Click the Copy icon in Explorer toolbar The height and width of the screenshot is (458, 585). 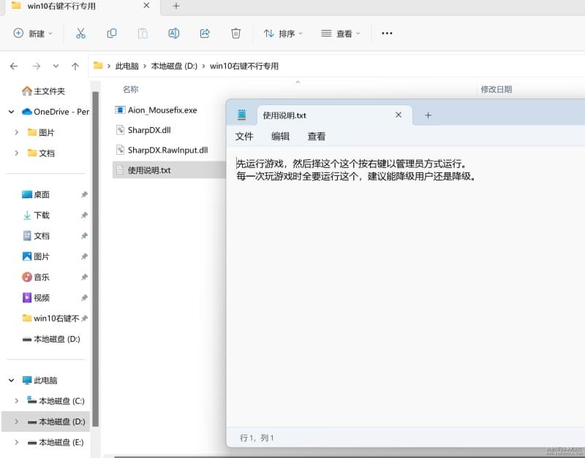[112, 34]
